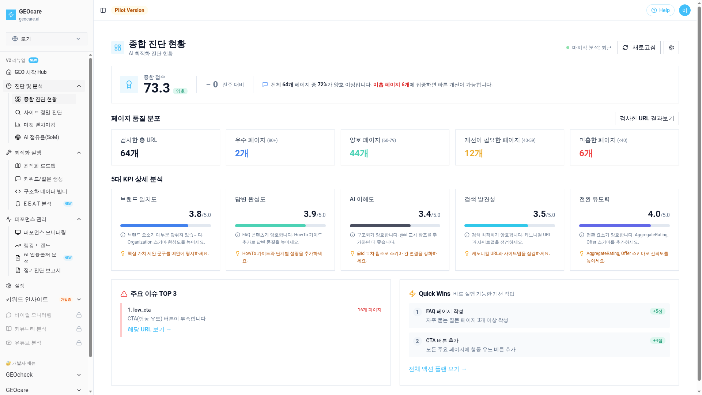
Task: Open the 로거 language dropdown
Action: (46, 38)
